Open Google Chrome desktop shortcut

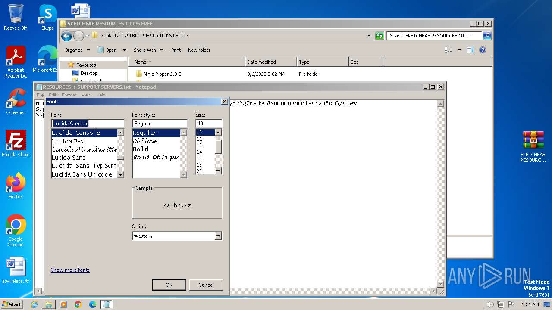(x=16, y=231)
